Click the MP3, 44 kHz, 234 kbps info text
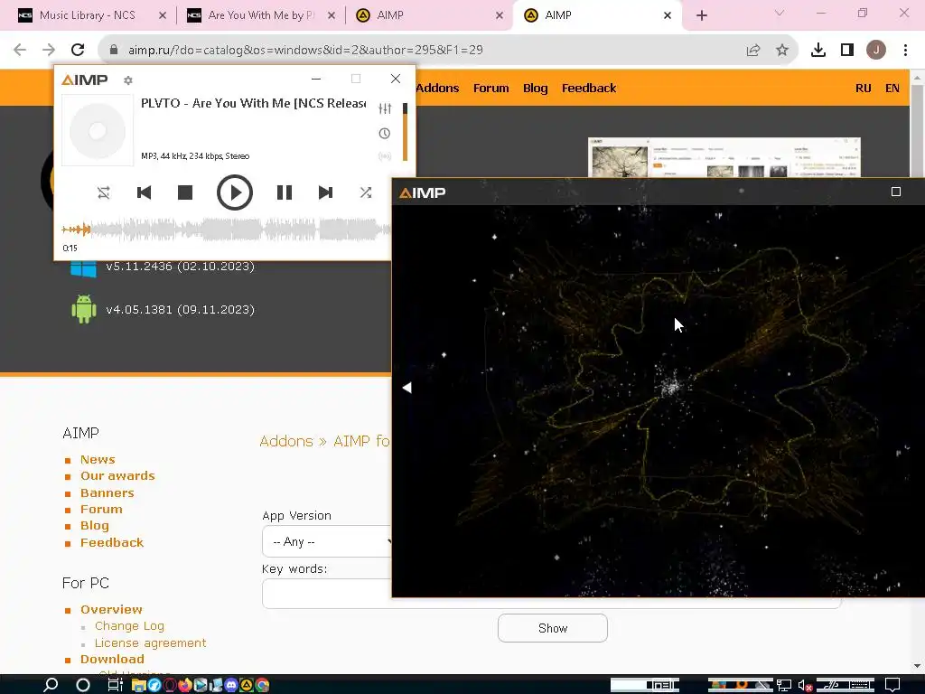Screen dimensions: 925x694 click(195, 156)
